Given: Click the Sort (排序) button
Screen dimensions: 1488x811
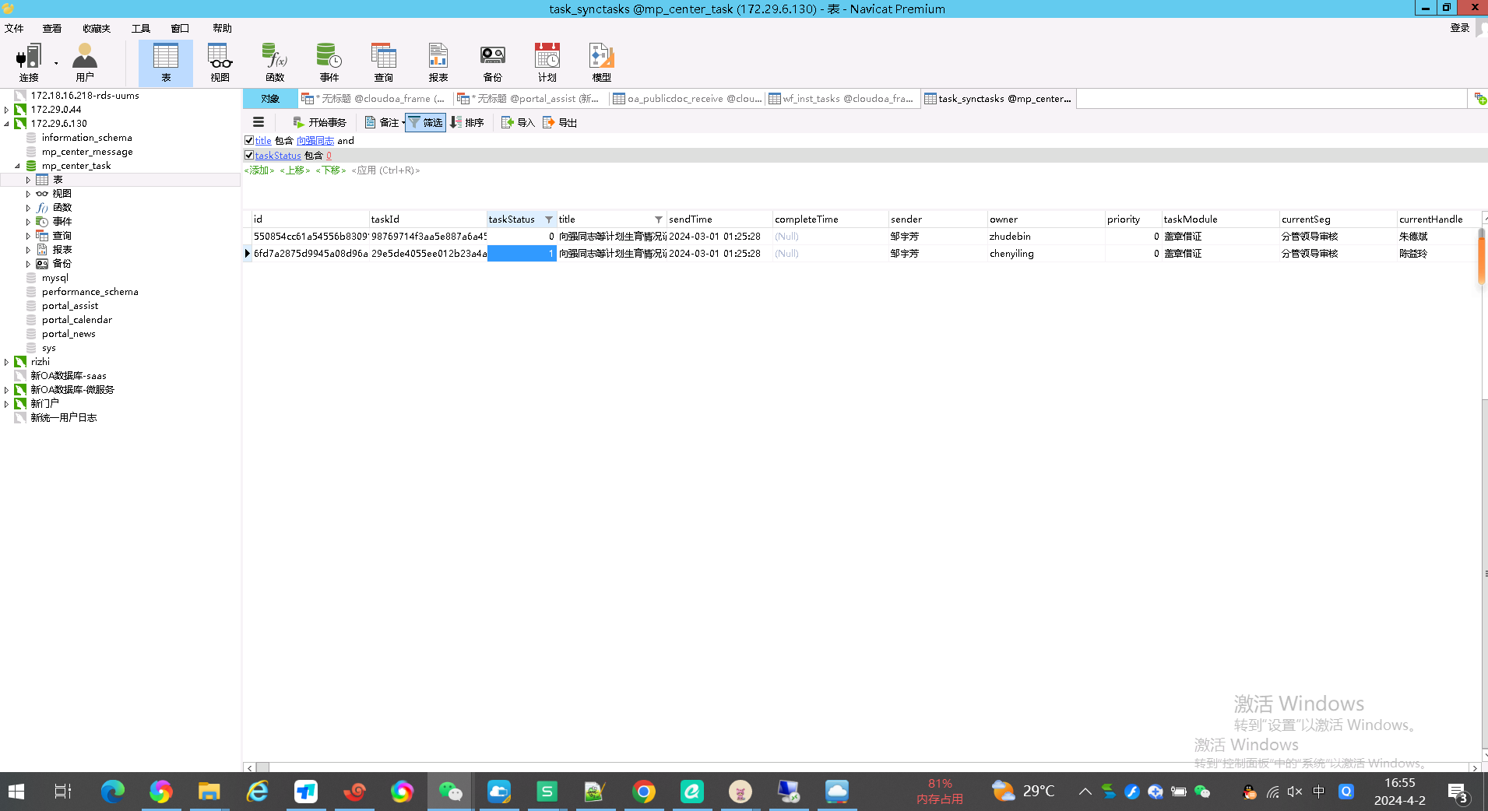Looking at the screenshot, I should pos(467,122).
